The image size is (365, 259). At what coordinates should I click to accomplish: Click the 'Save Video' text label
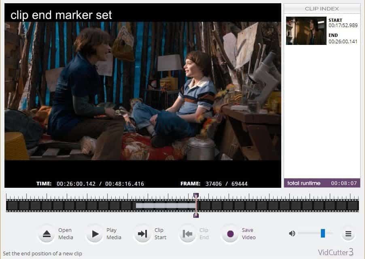[x=248, y=234]
